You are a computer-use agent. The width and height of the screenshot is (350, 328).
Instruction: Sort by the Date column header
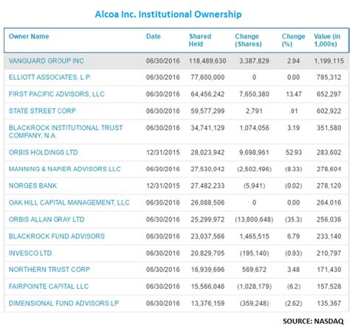click(154, 36)
